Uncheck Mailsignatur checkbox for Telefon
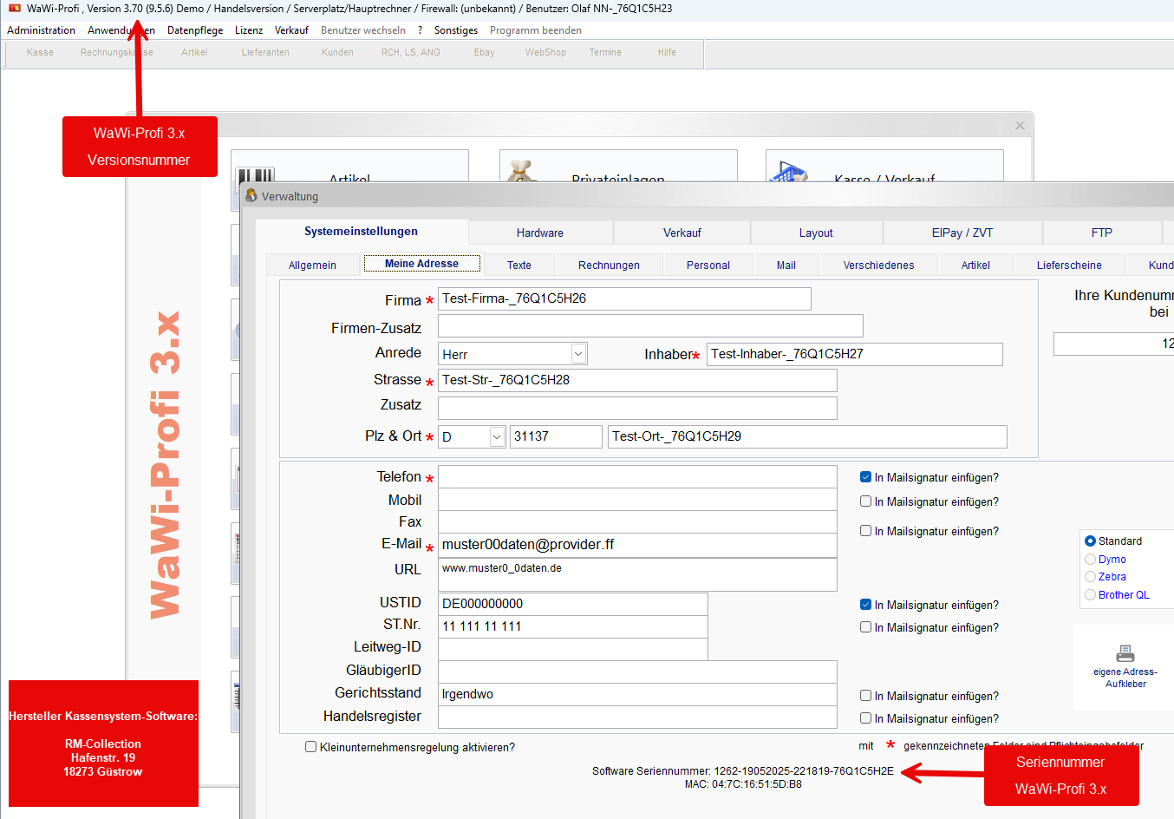 coord(865,477)
